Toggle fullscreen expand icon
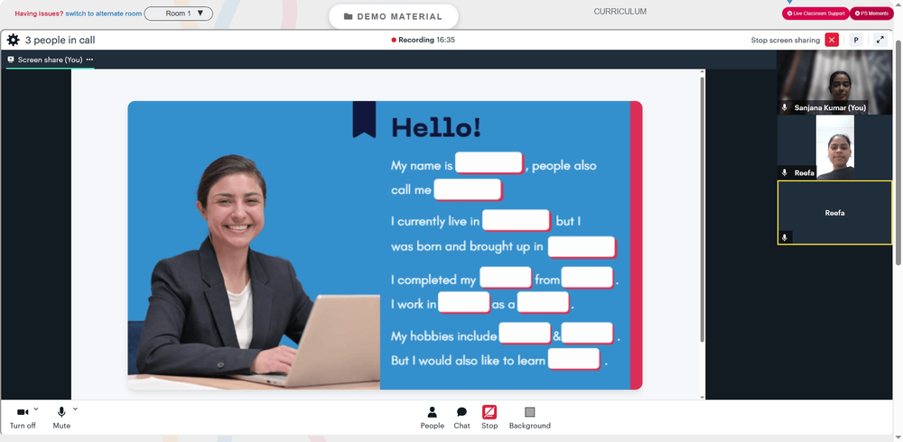The image size is (903, 442). coord(880,40)
